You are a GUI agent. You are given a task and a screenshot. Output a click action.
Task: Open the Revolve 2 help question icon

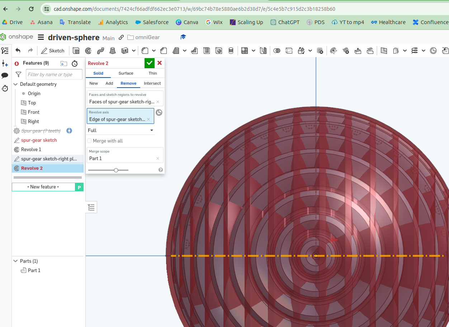coord(161,170)
